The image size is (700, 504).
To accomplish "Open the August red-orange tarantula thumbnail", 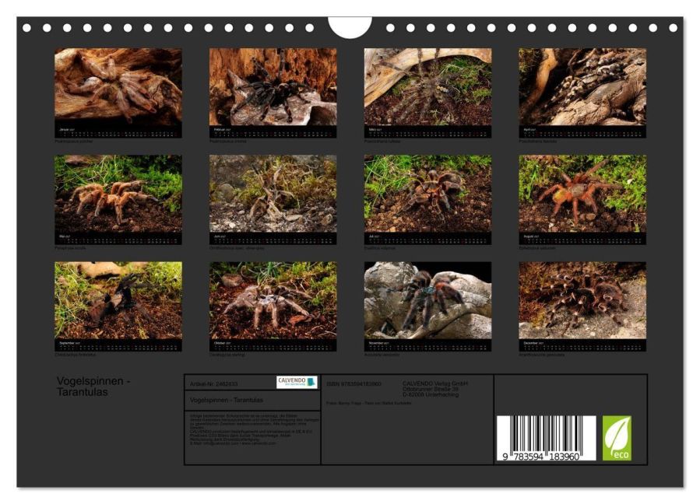I will pos(582,194).
